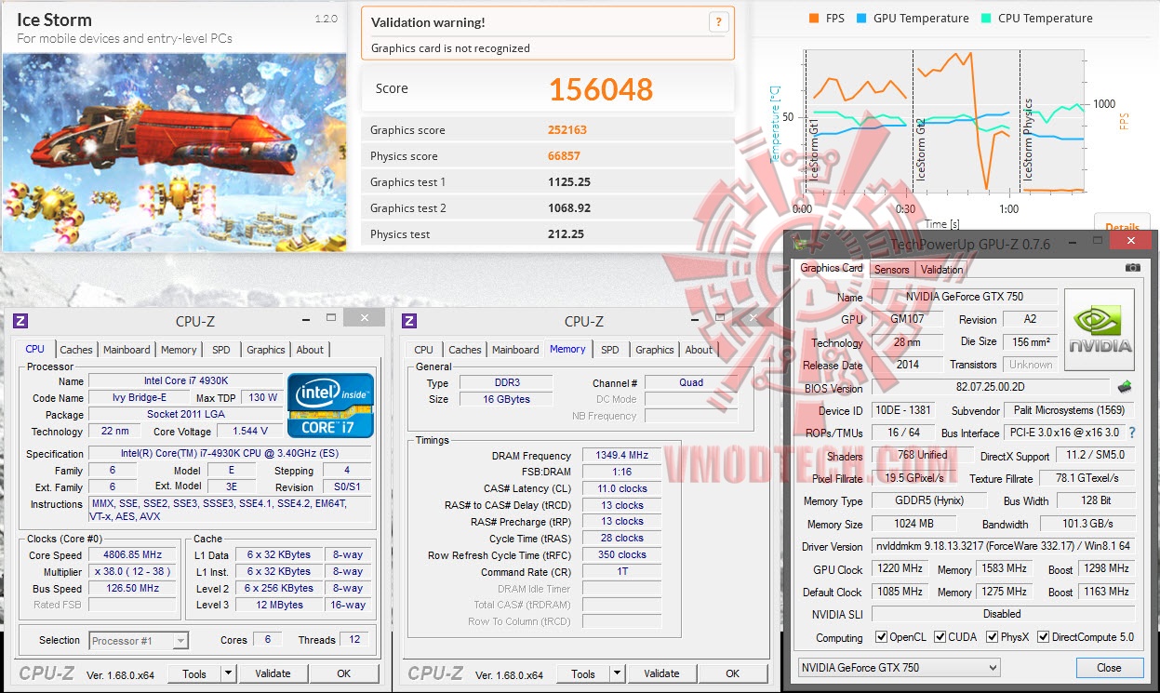The image size is (1160, 693).
Task: Click the GPU Clock value 1220 MHz
Action: [900, 569]
